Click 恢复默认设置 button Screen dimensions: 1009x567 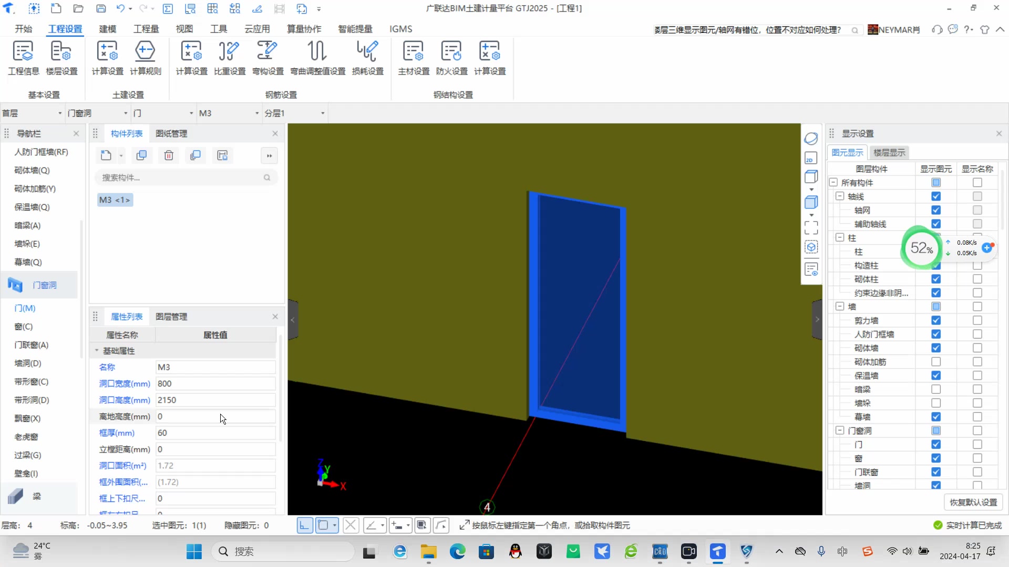973,502
